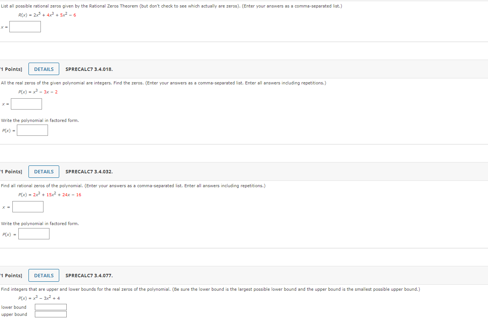This screenshot has width=488, height=320.
Task: Click the P(x) = x³ − 3x − 2 expression
Action: coord(38,92)
